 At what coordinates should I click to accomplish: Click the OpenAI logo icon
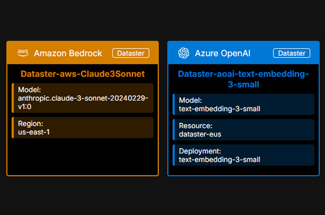point(184,53)
